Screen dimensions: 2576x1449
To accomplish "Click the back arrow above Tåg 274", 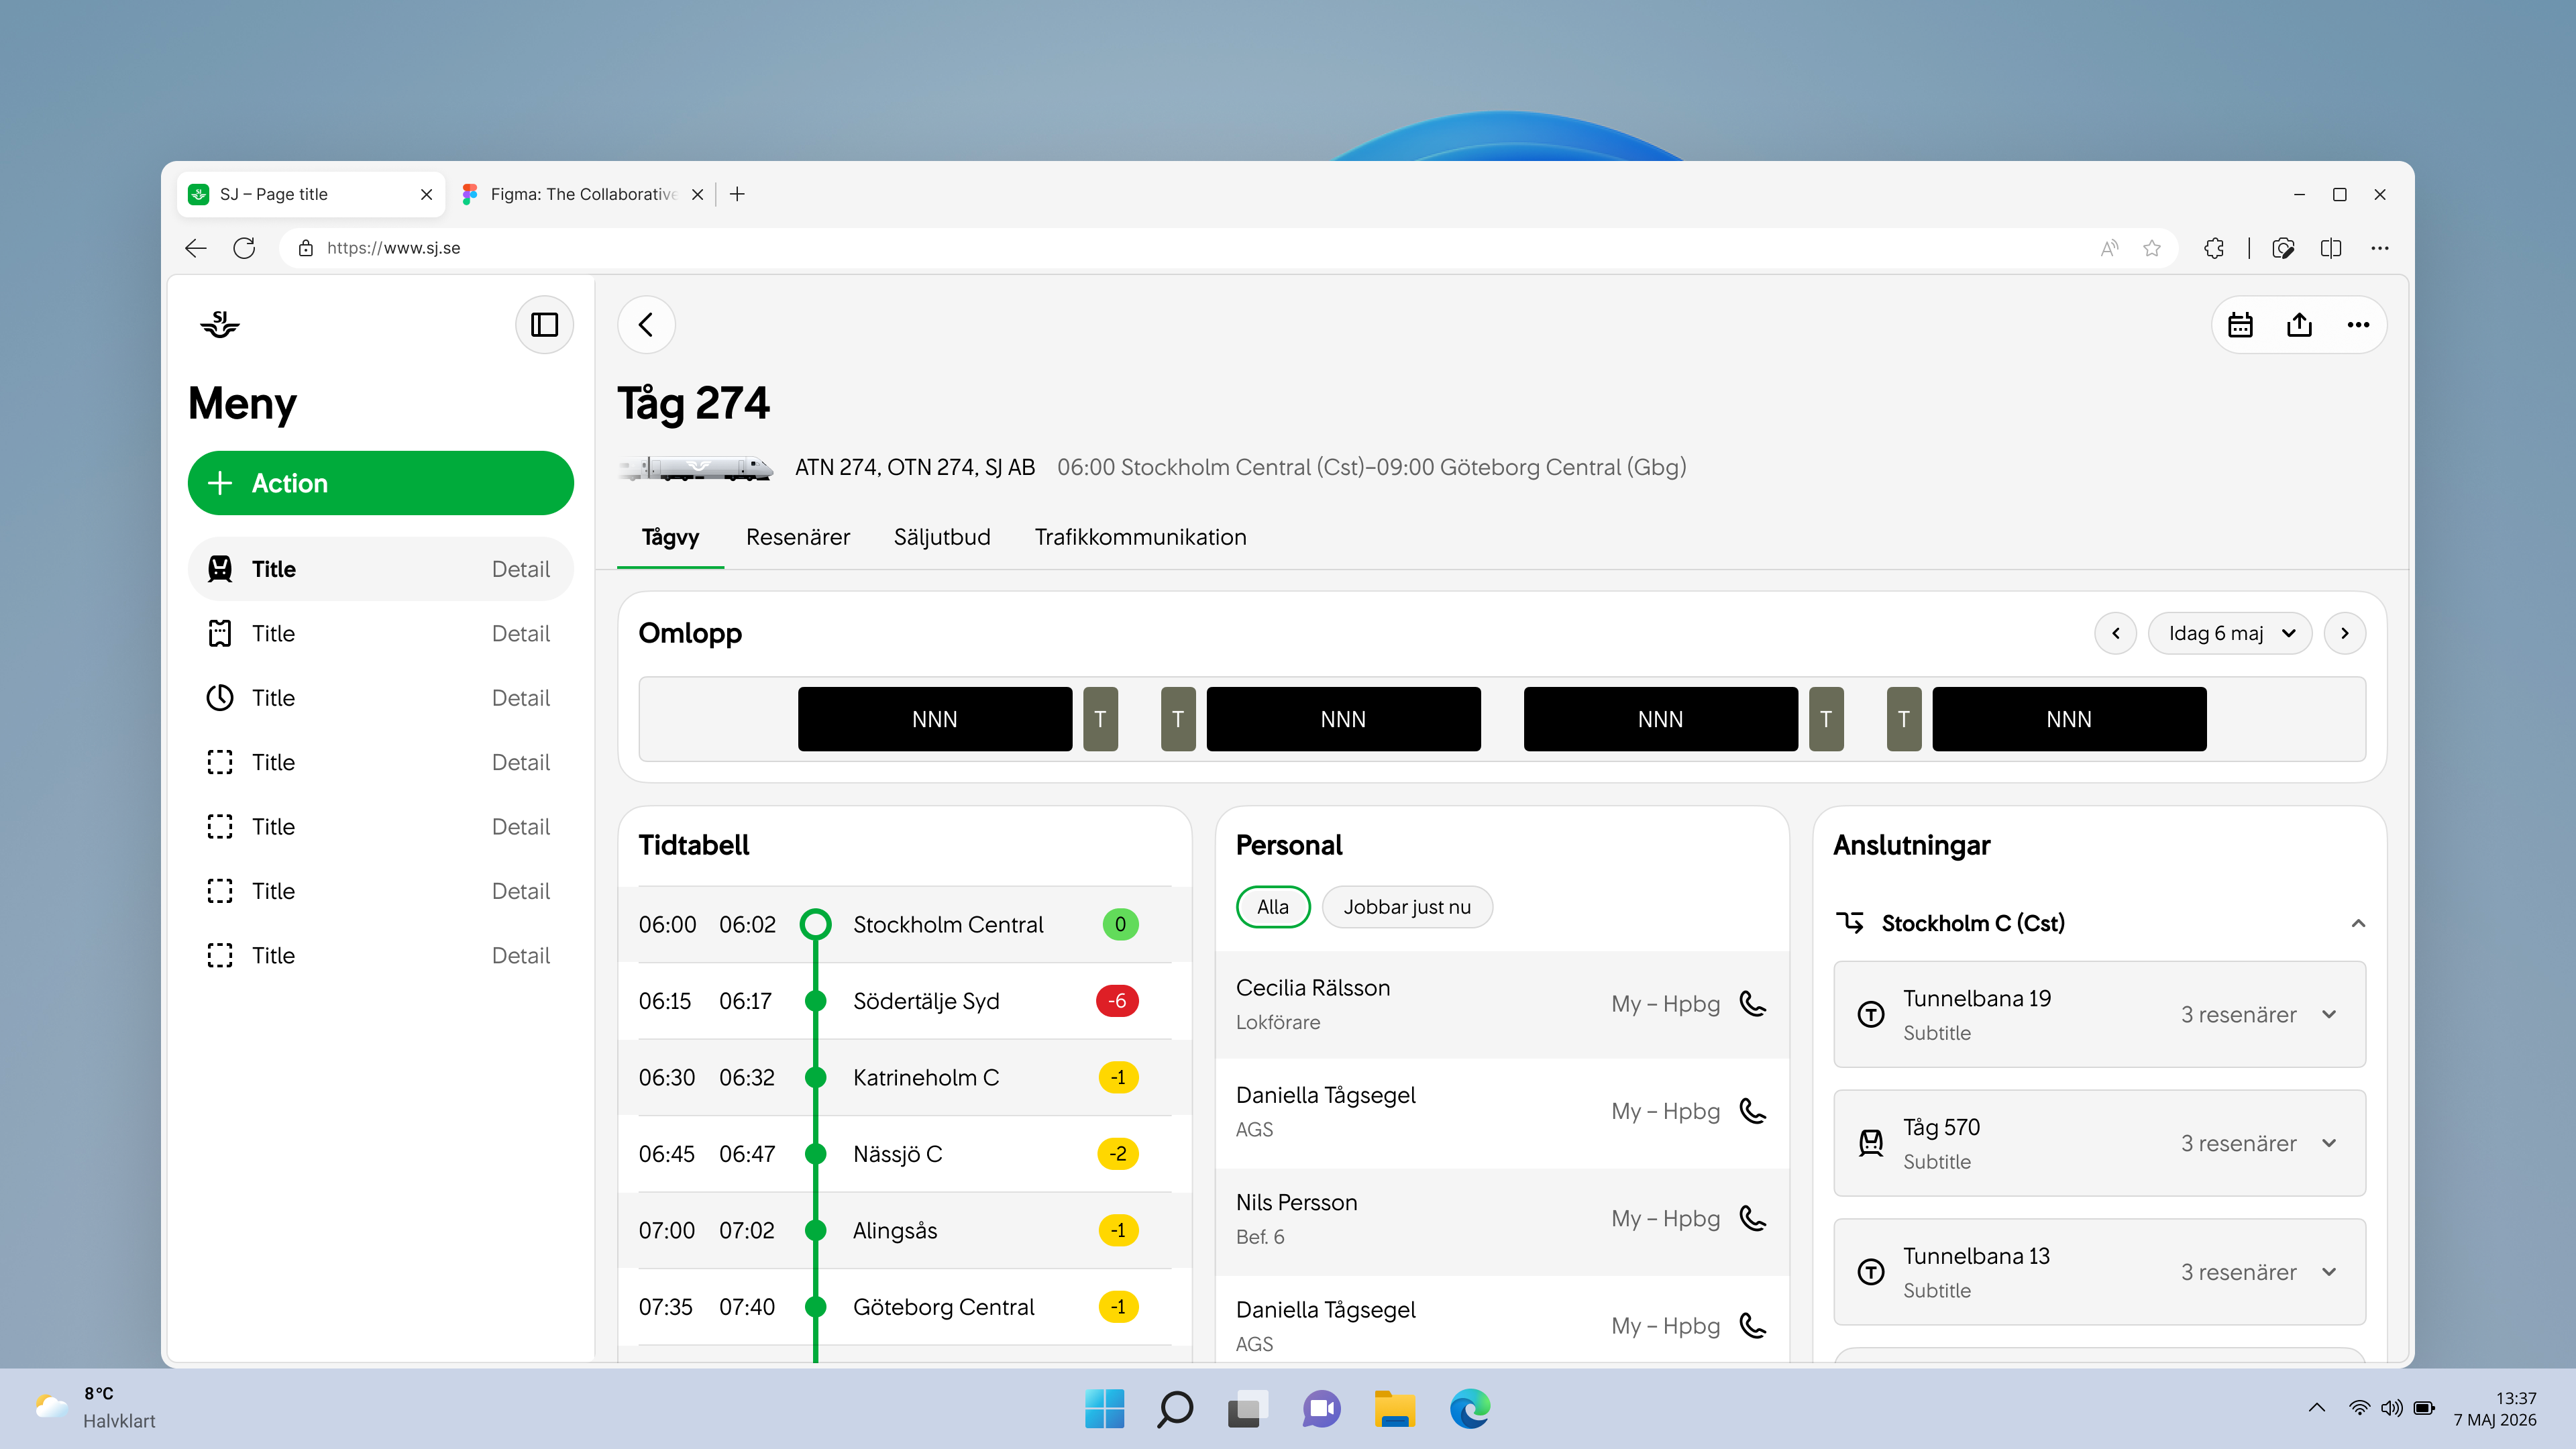I will click(x=646, y=325).
